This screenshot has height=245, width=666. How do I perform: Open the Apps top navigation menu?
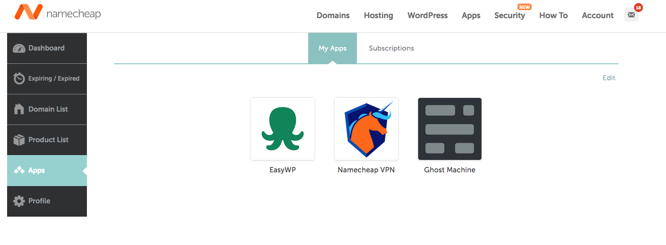471,16
